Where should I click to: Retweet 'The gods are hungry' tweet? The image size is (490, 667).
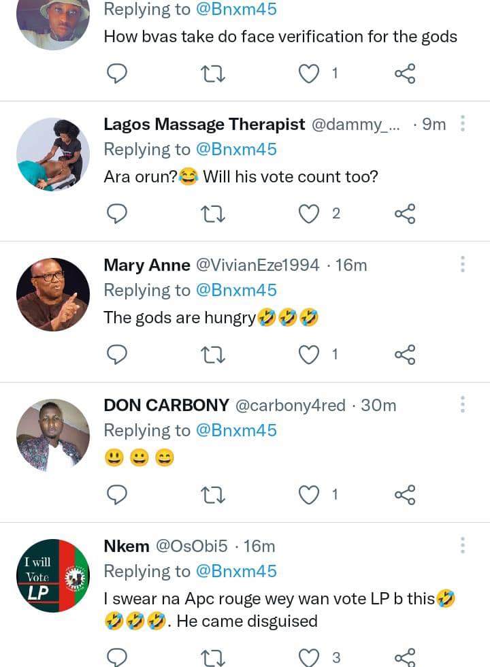(x=214, y=354)
